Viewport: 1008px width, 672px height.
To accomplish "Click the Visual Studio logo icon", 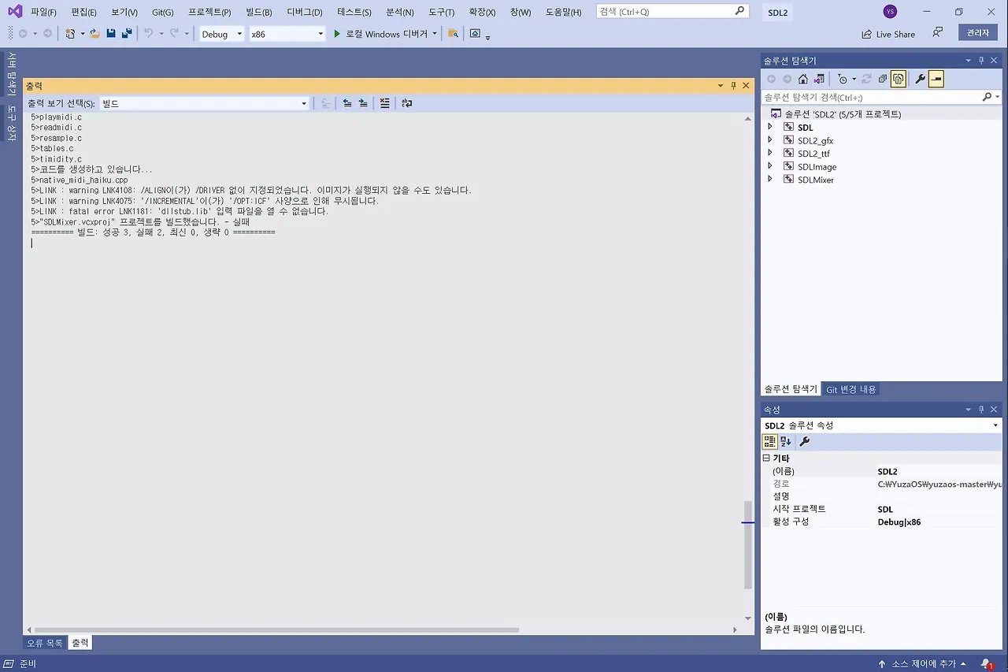I will pyautogui.click(x=15, y=11).
